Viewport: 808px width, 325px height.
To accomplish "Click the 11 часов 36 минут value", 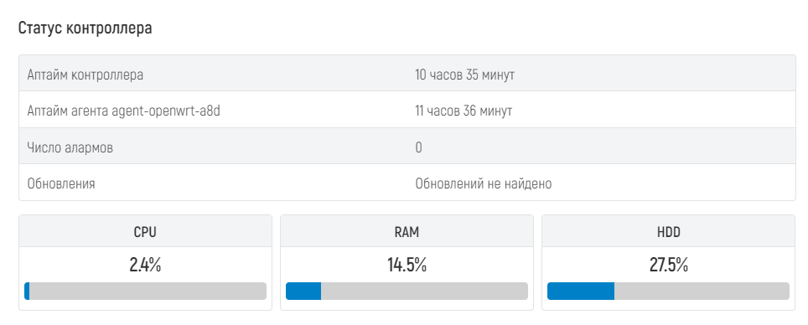I will point(464,111).
